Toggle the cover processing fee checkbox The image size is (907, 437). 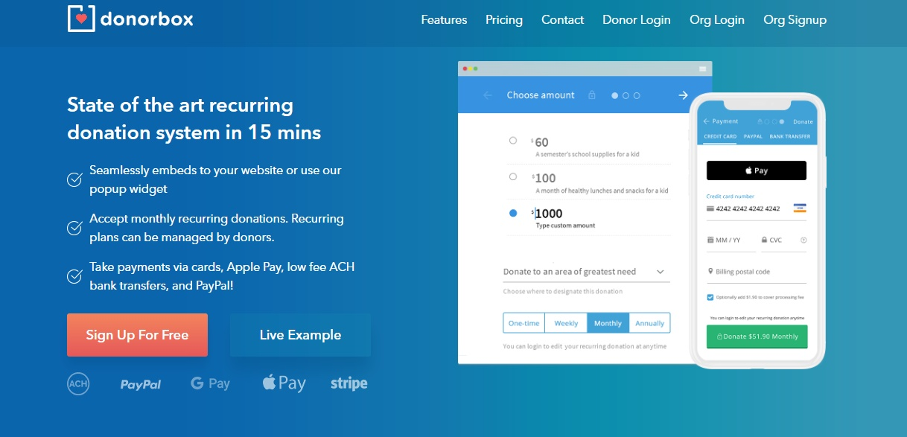[710, 297]
